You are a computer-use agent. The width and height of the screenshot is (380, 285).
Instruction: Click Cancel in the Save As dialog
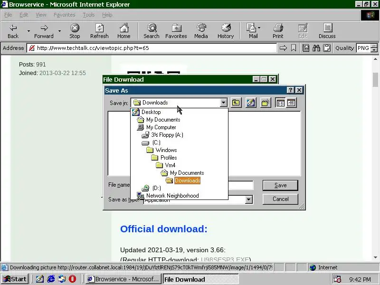pyautogui.click(x=280, y=199)
